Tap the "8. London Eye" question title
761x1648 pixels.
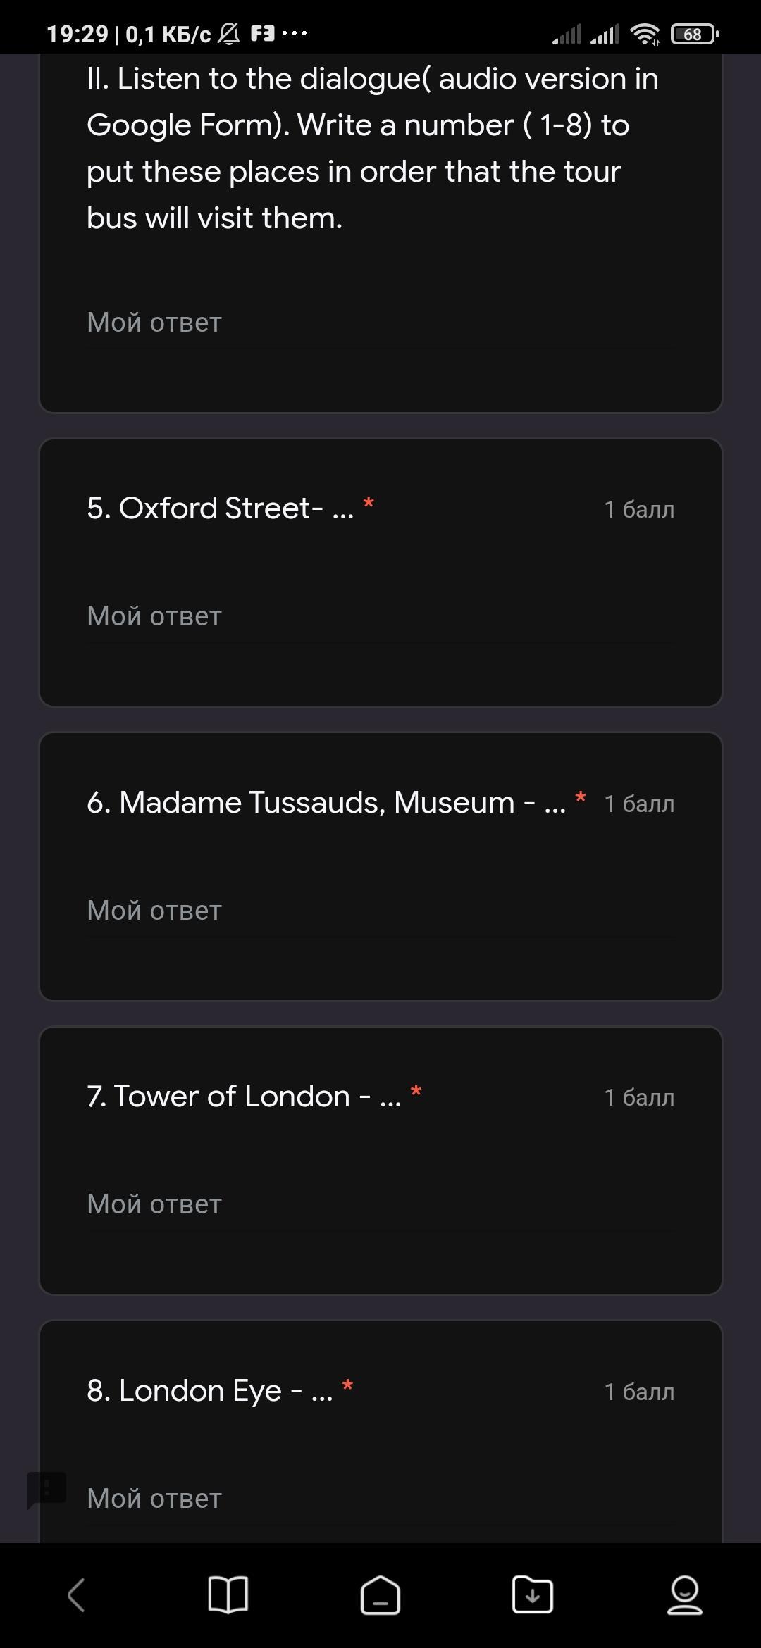click(209, 1390)
